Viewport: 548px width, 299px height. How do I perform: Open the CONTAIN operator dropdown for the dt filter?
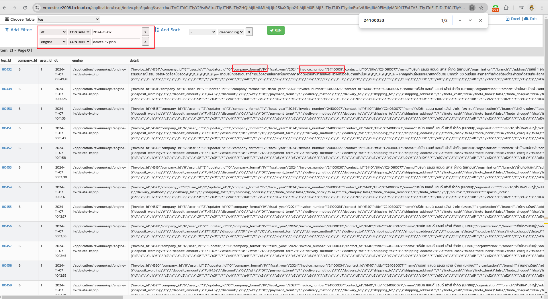[80, 32]
